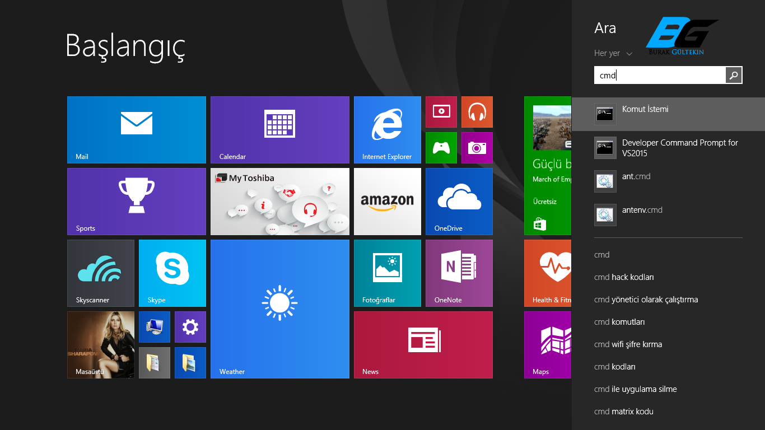Image resolution: width=765 pixels, height=430 pixels.
Task: Click the magnifier search button
Action: pos(734,75)
